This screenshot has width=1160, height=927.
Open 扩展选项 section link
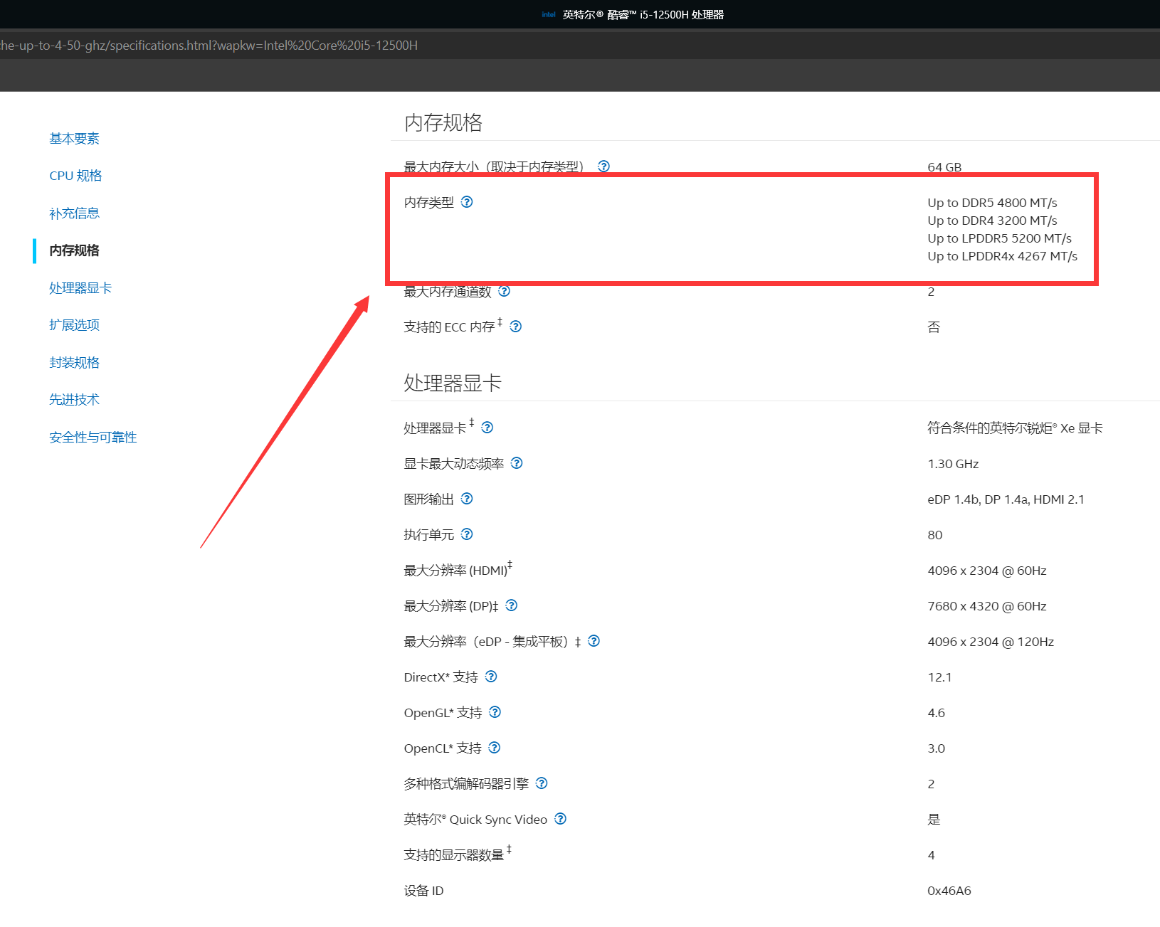(x=74, y=325)
